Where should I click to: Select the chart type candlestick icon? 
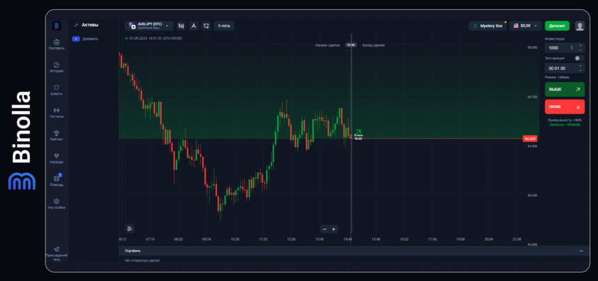[x=181, y=26]
